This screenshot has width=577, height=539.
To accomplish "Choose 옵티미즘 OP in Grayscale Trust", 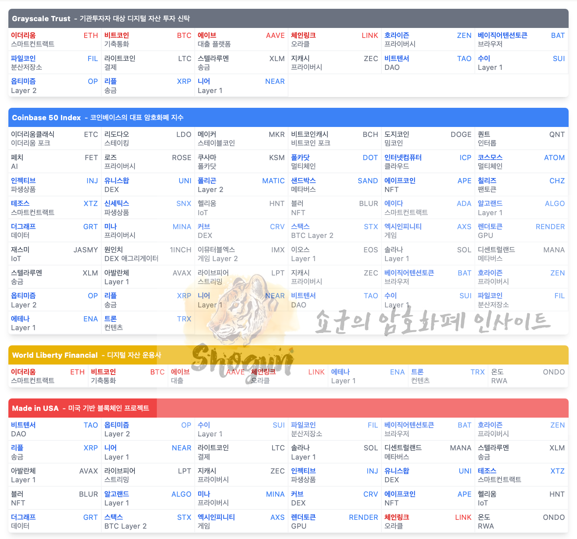I will click(x=55, y=86).
